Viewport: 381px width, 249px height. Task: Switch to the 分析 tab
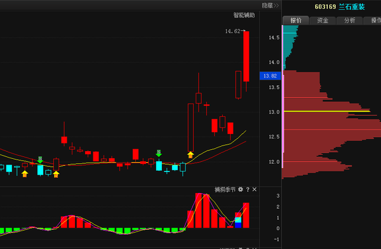point(349,20)
